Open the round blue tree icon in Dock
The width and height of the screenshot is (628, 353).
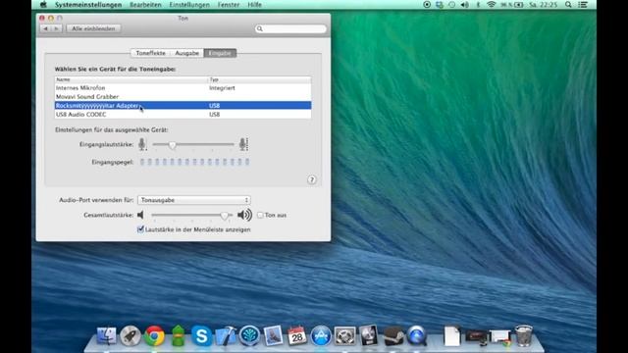[249, 335]
